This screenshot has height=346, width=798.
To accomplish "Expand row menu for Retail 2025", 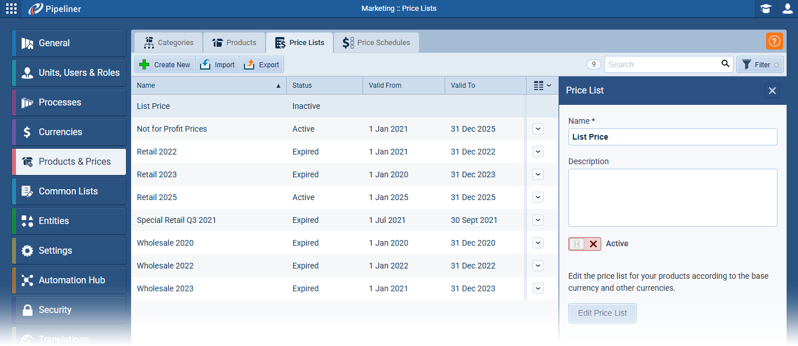I will coord(538,197).
